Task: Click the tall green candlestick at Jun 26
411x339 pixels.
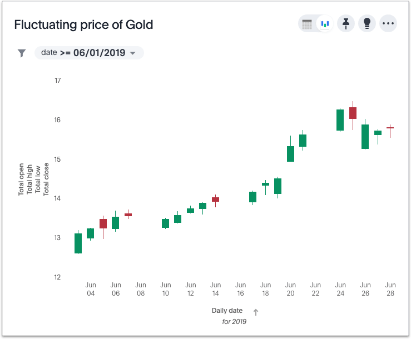Action: pos(365,136)
